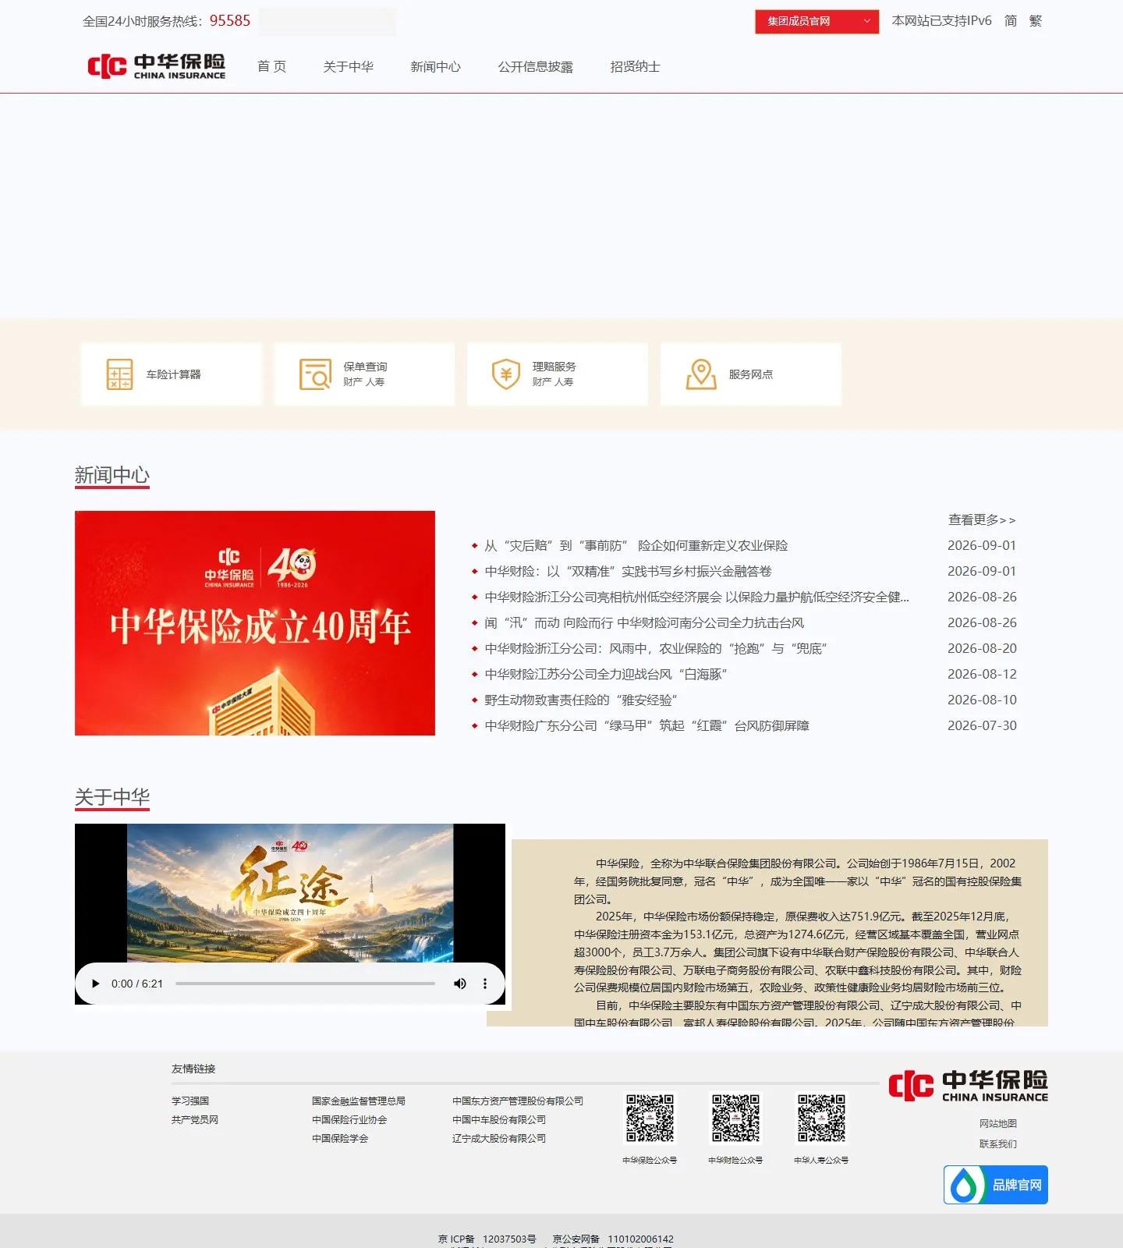Image resolution: width=1123 pixels, height=1248 pixels.
Task: Open 首页 menu item
Action: [271, 67]
